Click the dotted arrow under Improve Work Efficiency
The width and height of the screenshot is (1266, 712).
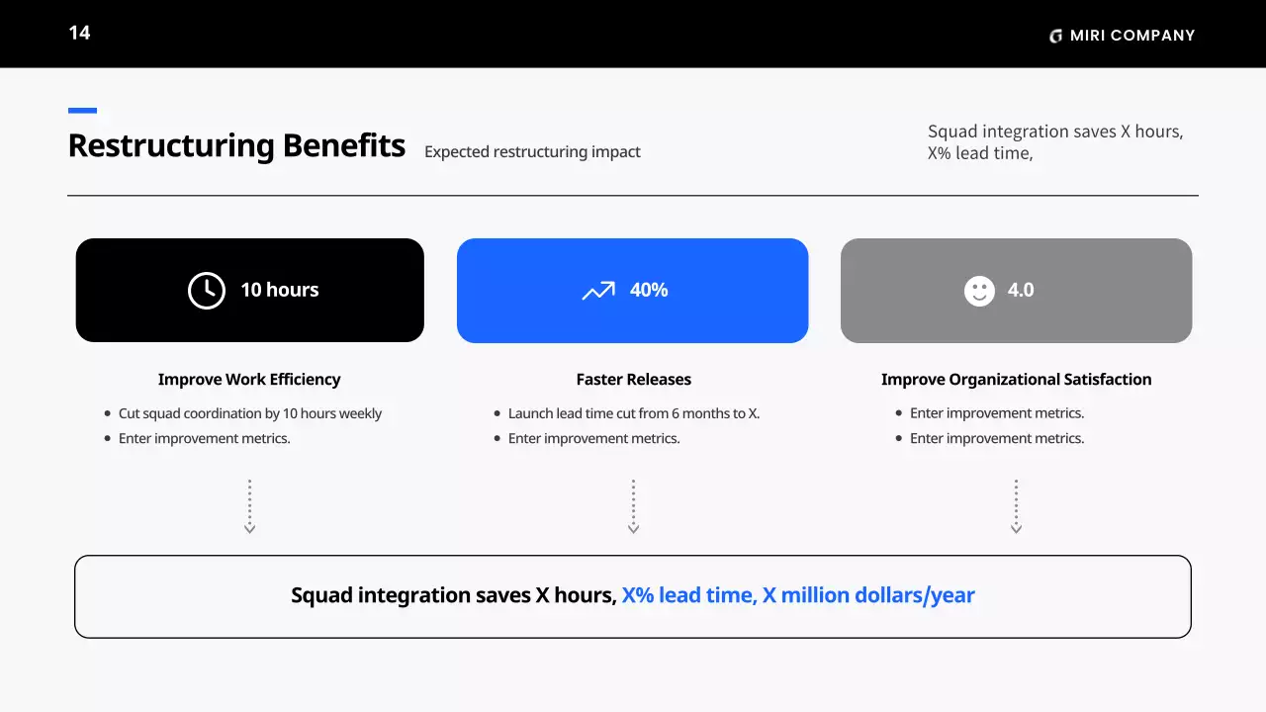(249, 507)
